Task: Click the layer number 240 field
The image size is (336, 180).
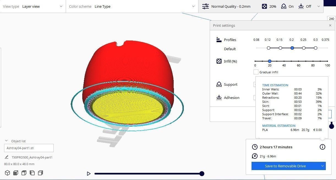Action: [331, 19]
